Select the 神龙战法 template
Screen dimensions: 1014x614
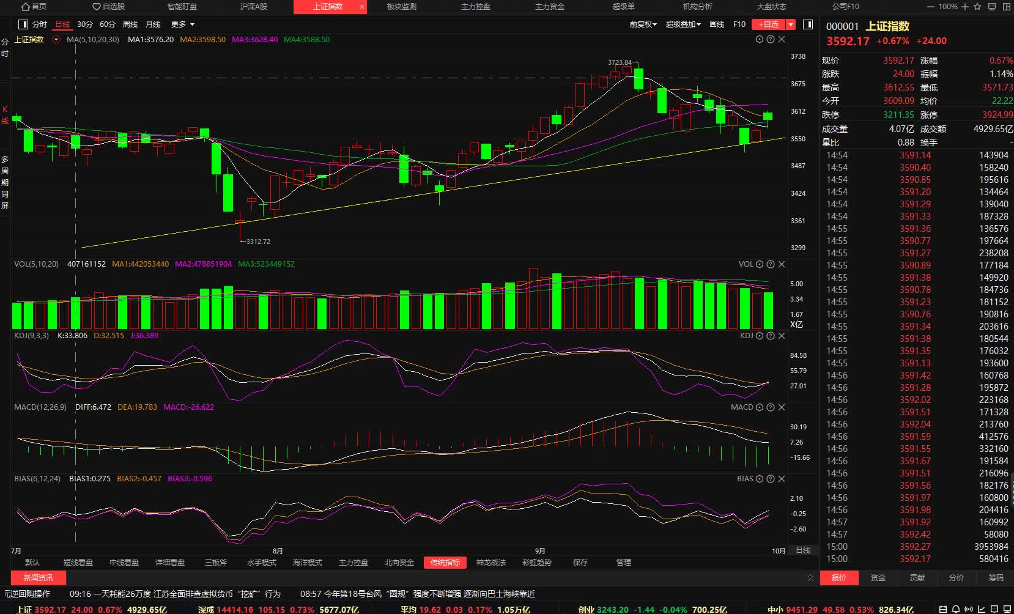pos(491,563)
